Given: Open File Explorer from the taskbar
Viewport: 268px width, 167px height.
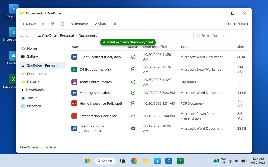Looking at the screenshot, I should coord(146,161).
